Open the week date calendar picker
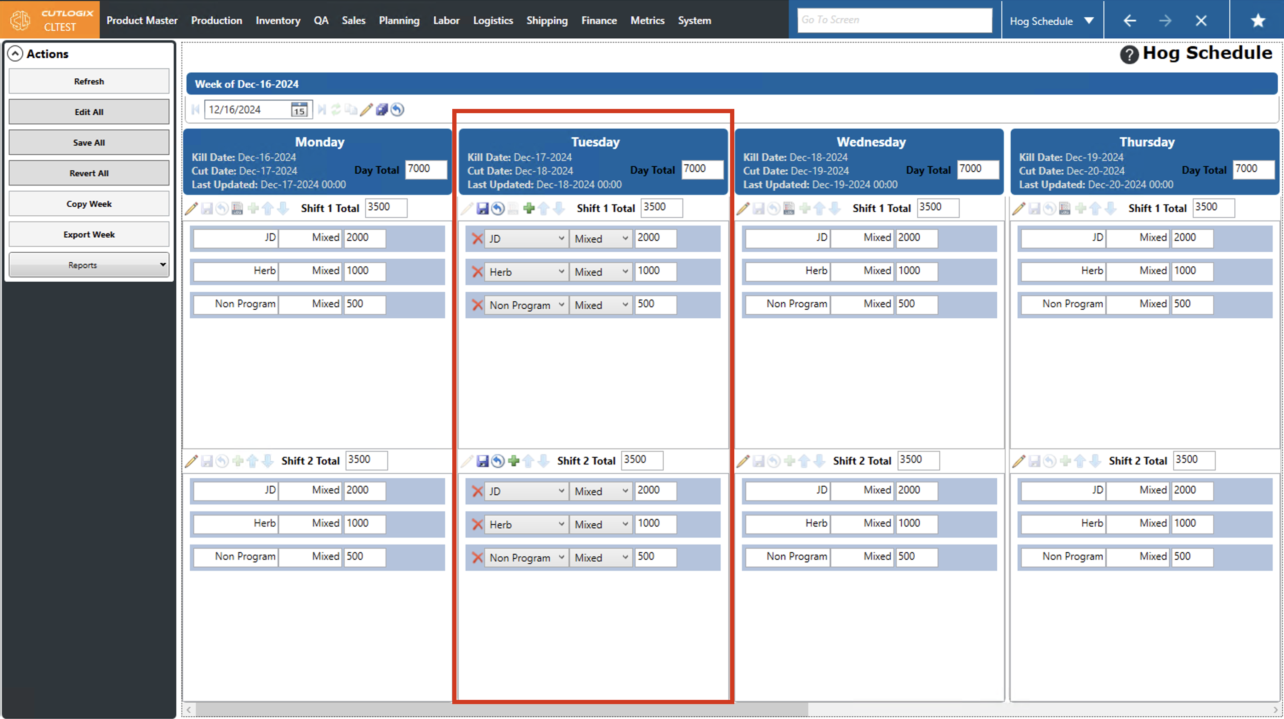Screen dimensions: 1284x719 pos(299,110)
